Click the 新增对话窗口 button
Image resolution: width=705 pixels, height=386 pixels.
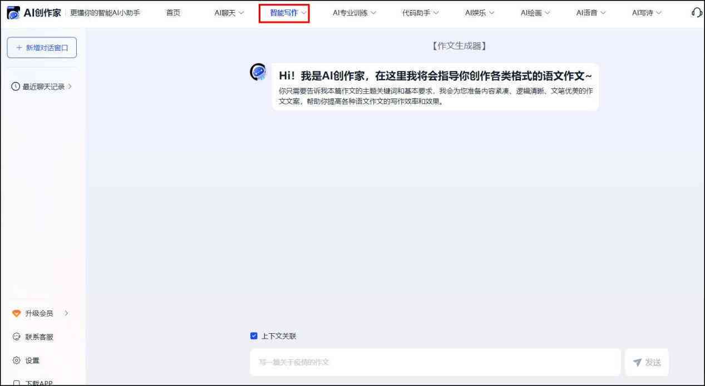tap(42, 48)
